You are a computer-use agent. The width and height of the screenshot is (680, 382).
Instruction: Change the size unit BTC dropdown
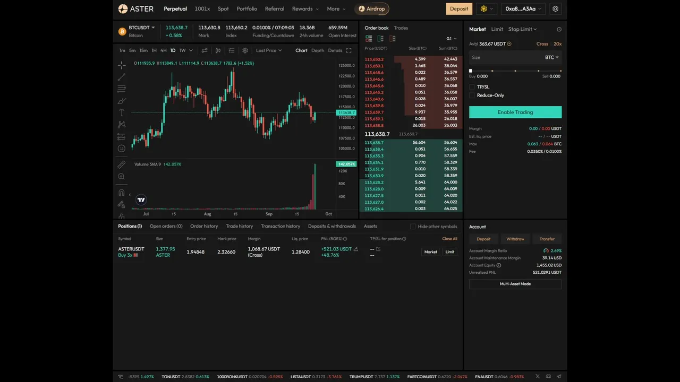552,57
